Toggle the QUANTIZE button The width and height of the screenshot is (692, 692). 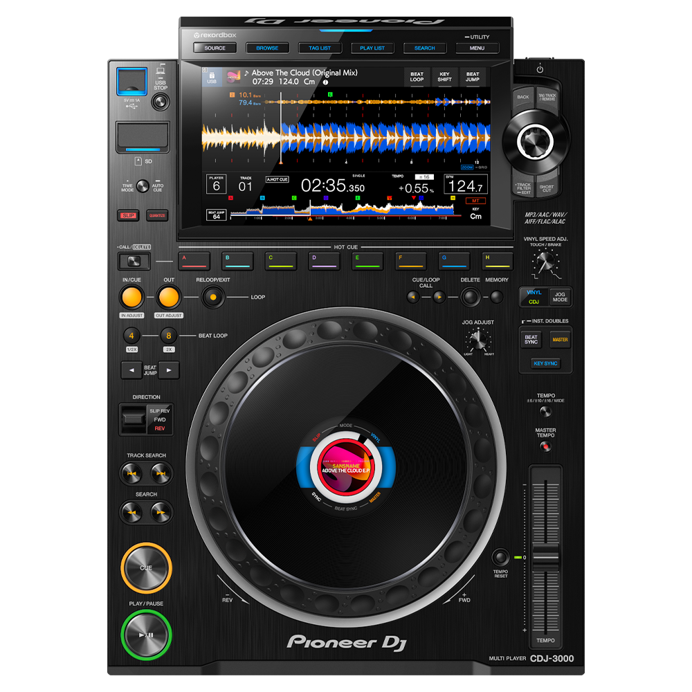(x=157, y=215)
